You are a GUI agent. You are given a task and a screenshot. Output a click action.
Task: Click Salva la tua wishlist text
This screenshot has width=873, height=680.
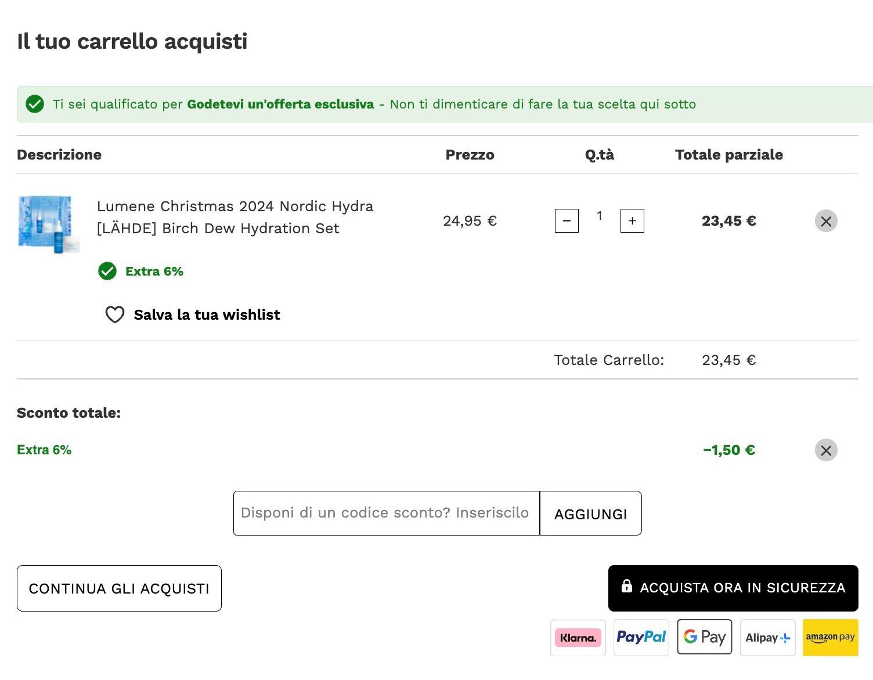[x=207, y=314]
